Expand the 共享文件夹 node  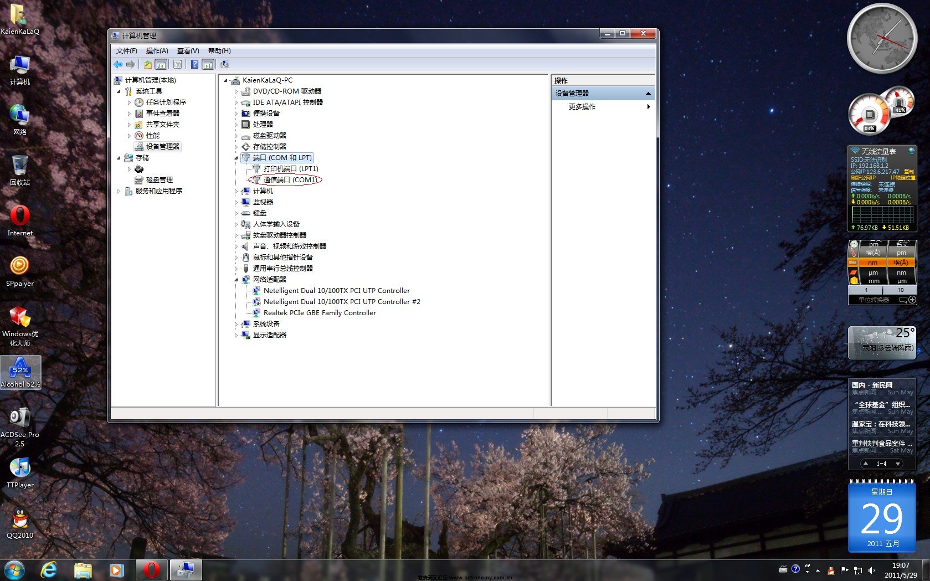(129, 125)
